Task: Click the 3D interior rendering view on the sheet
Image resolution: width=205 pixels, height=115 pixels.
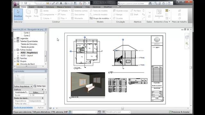Action: (88, 84)
